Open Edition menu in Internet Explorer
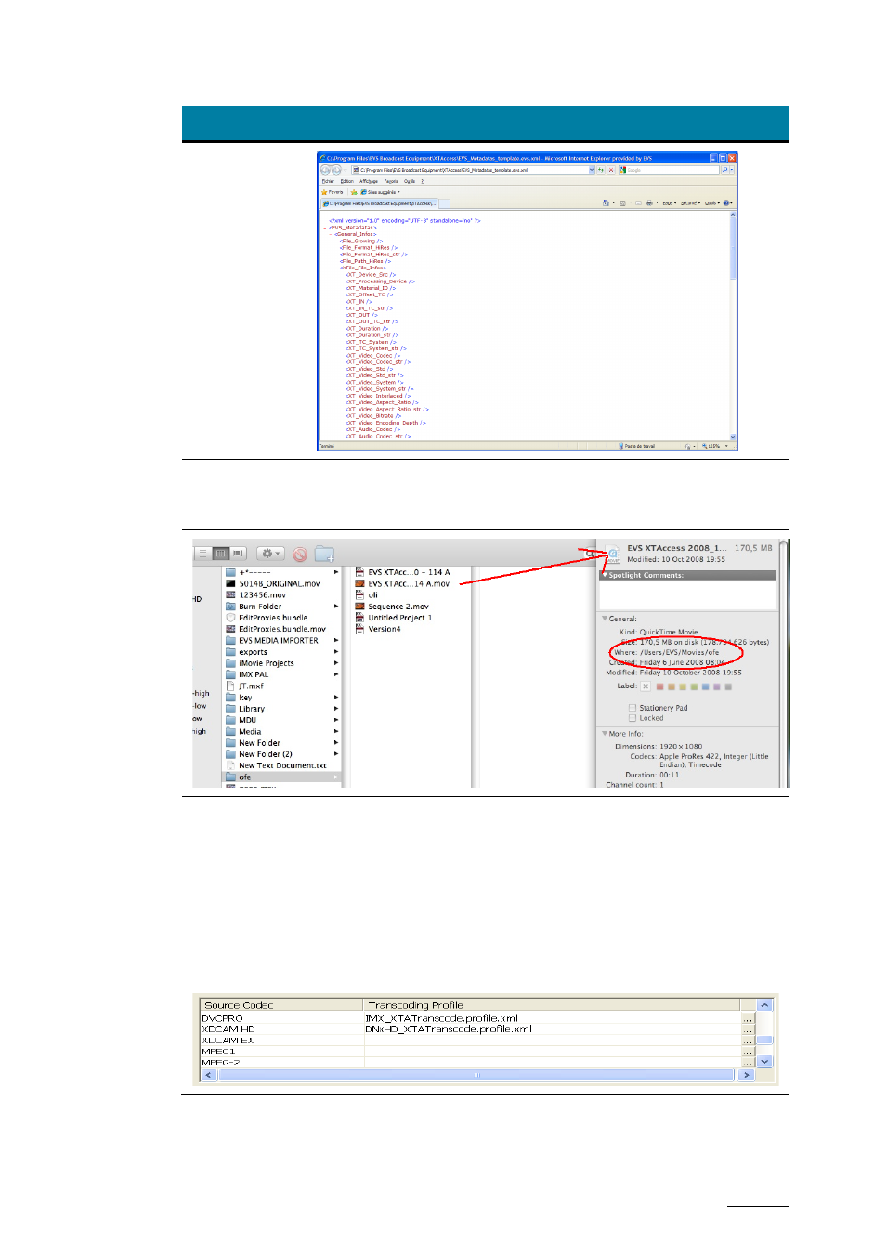887x1254 pixels. coord(347,181)
